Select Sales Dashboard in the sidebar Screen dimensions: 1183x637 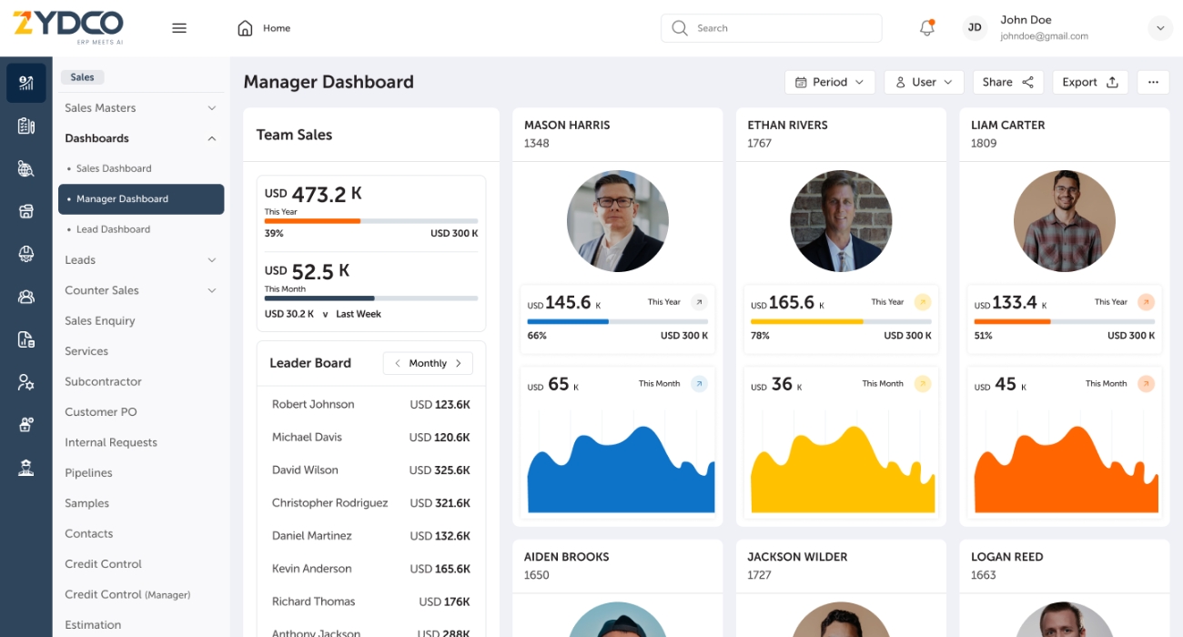click(114, 168)
